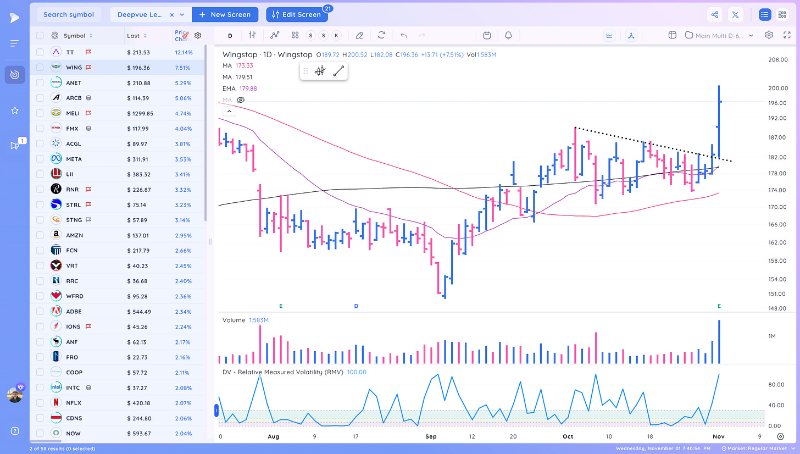Screen dimensions: 800x454
Task: Select the INTC symbol row
Action: (118, 387)
